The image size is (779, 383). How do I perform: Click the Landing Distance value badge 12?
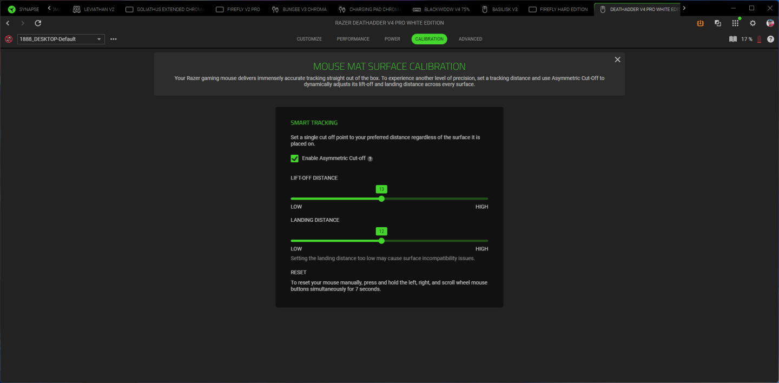(381, 231)
